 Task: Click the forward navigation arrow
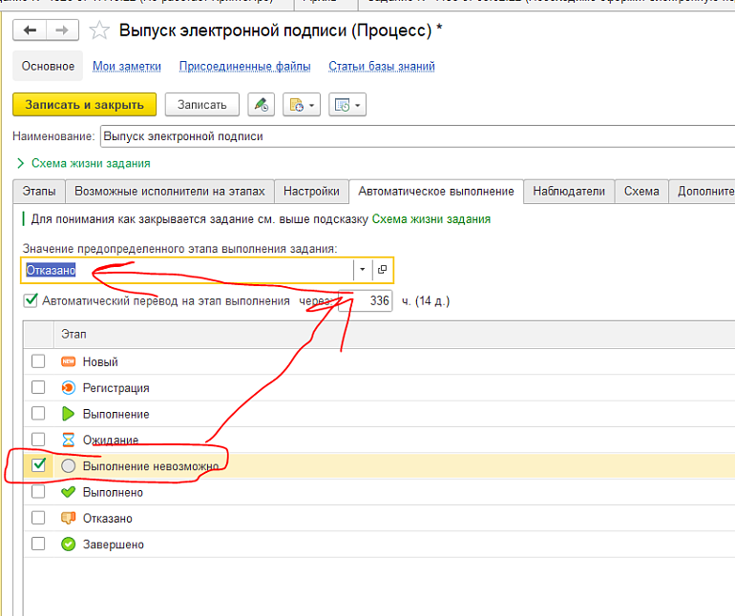click(x=61, y=31)
